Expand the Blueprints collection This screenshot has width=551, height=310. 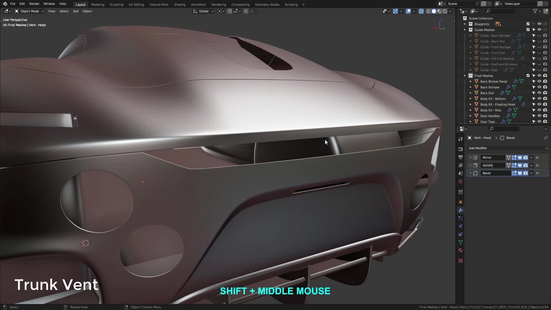click(465, 24)
